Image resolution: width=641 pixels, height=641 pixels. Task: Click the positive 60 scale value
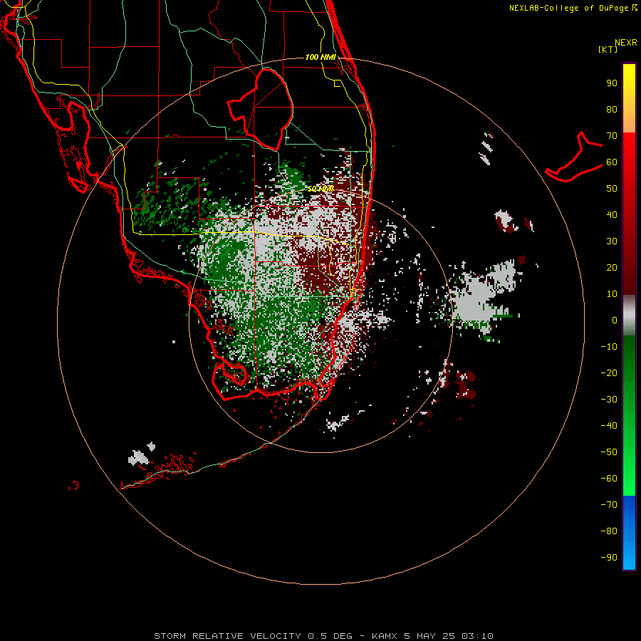[x=612, y=162]
